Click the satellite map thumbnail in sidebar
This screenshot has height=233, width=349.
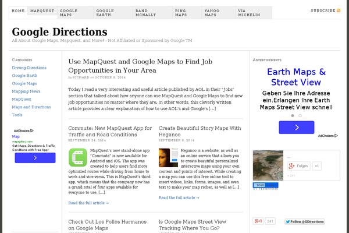point(268,166)
